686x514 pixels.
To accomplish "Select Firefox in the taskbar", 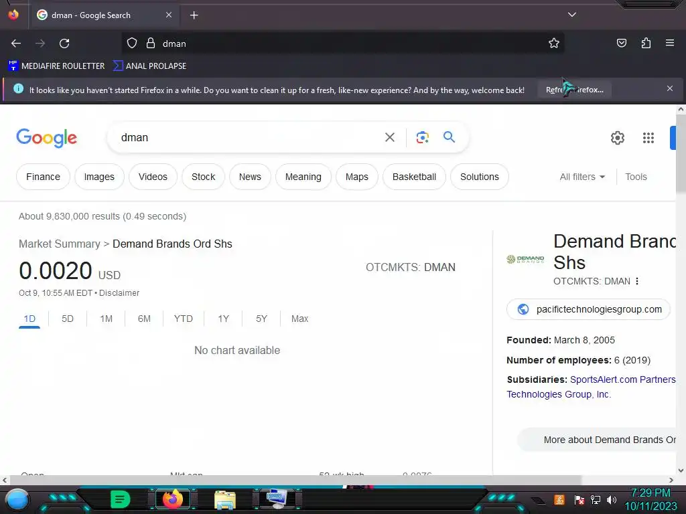I will coord(172,499).
